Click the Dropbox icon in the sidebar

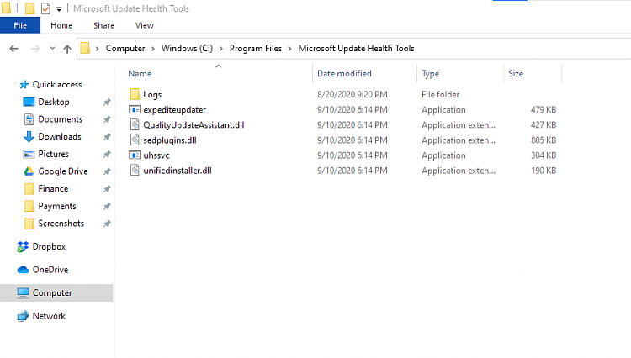point(23,247)
